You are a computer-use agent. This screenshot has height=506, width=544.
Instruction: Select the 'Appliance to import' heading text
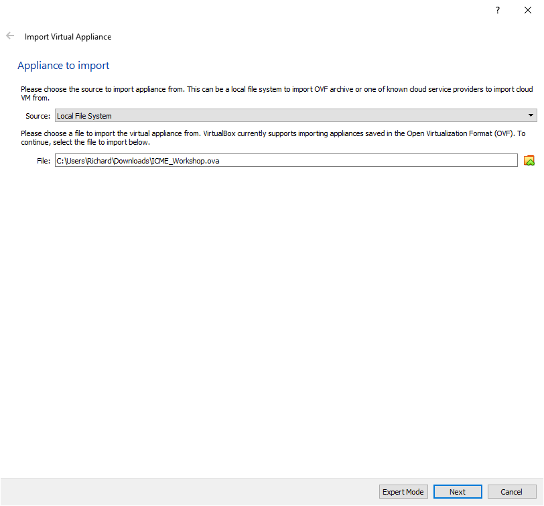[64, 66]
